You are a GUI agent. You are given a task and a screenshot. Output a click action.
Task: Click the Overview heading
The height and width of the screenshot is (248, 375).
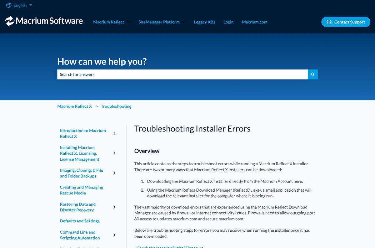pos(147,151)
